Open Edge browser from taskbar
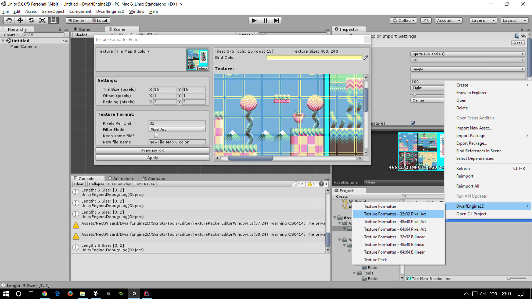This screenshot has height=299, width=532. 57,294
